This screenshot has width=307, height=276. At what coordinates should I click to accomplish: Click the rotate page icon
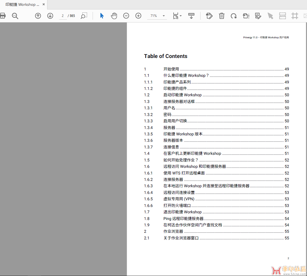tap(234, 16)
